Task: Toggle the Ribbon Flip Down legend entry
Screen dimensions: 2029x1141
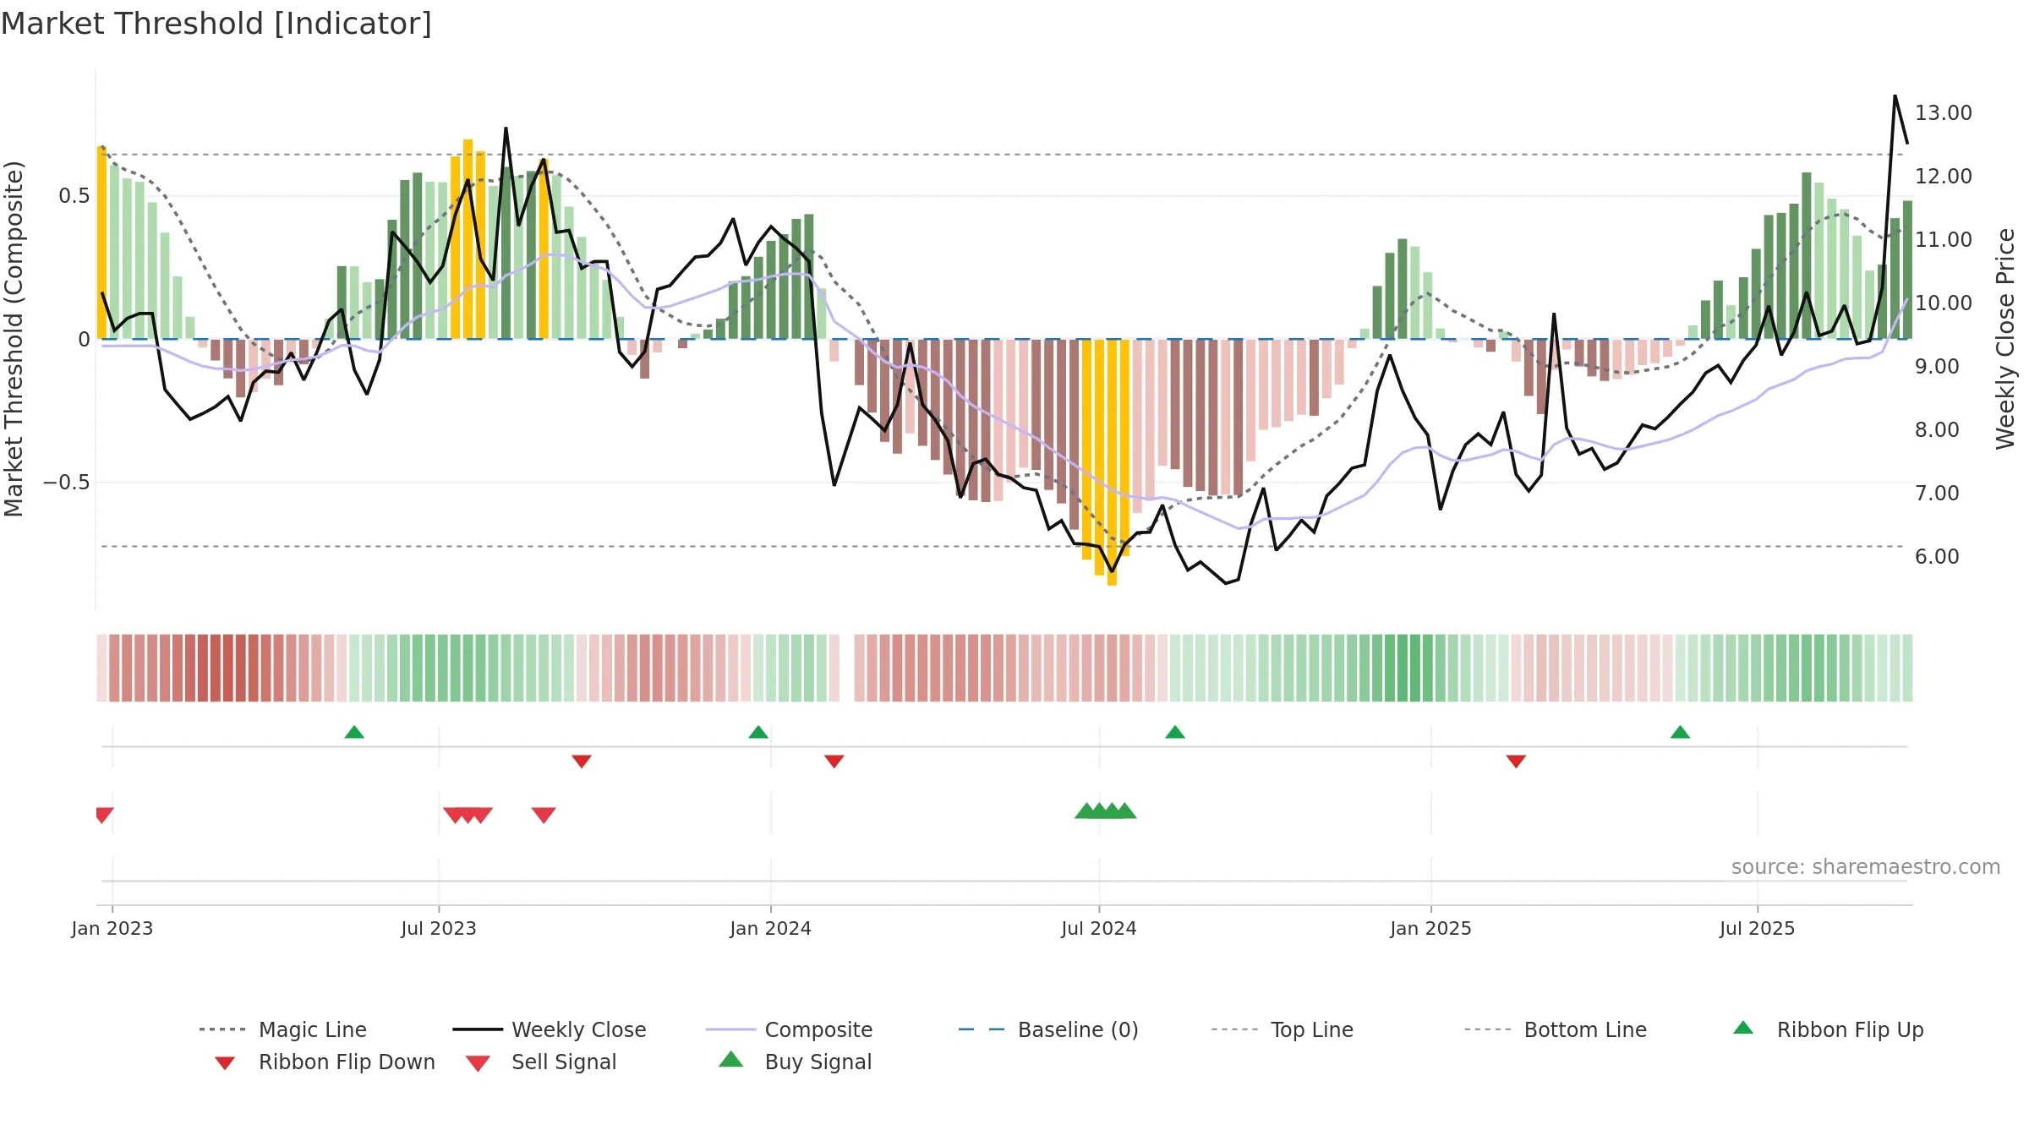Action: pyautogui.click(x=325, y=1062)
